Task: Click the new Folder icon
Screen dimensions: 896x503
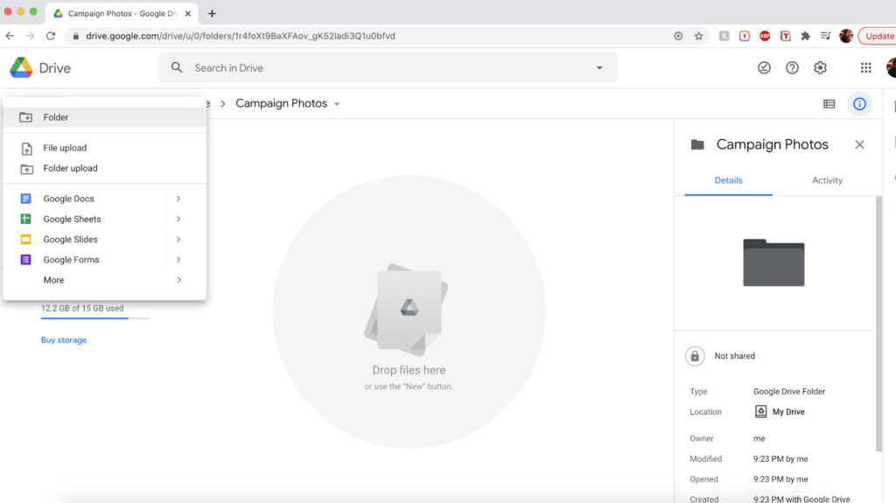Action: pyautogui.click(x=25, y=117)
